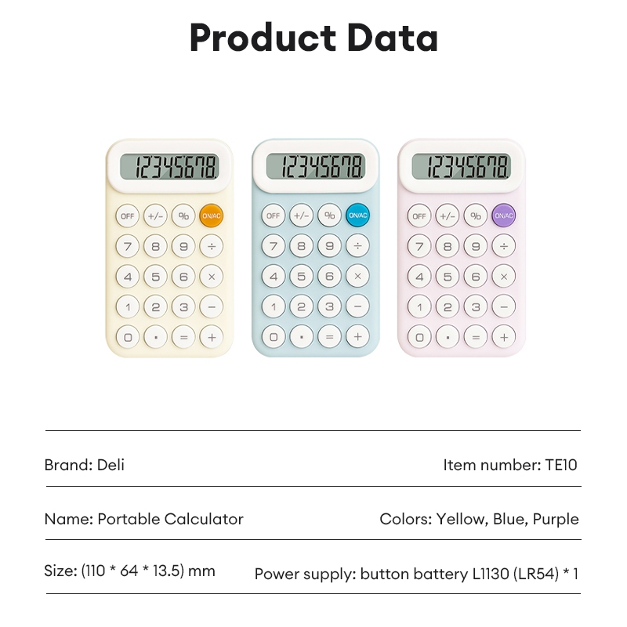
Task: Click the plus key on the blue calculator
Action: click(x=357, y=337)
